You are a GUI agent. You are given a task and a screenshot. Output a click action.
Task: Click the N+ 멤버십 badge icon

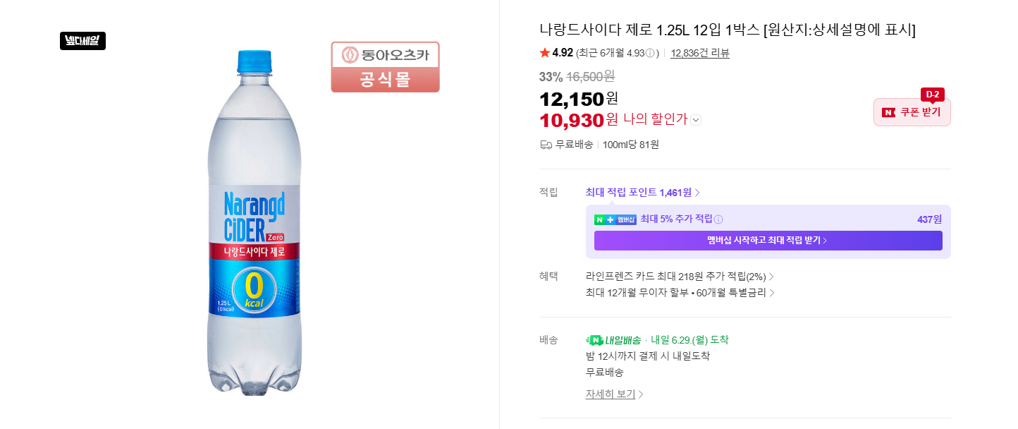pos(615,219)
